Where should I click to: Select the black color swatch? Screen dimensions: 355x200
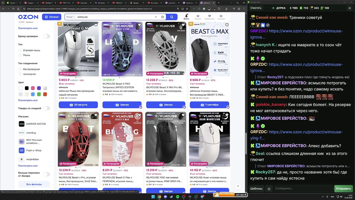pos(27,88)
